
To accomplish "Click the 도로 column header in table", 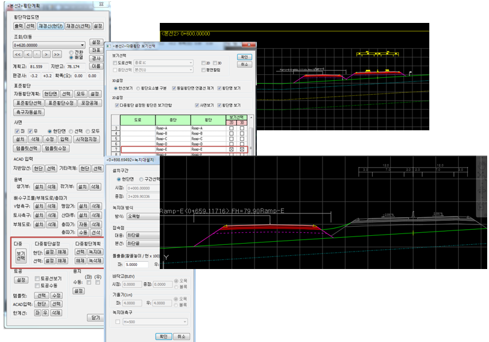I will pyautogui.click(x=137, y=120).
